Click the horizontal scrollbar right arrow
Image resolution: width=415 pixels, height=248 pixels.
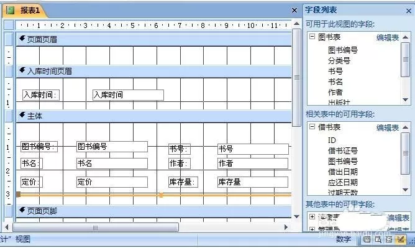(286, 227)
